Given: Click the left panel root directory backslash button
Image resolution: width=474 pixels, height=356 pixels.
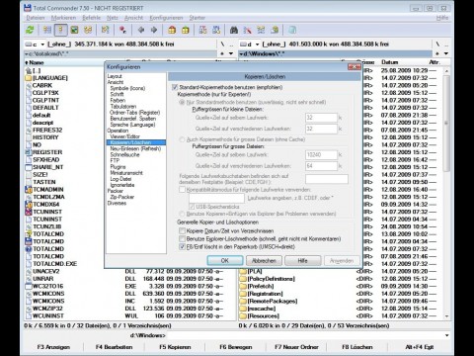Looking at the screenshot, I should tap(222, 44).
